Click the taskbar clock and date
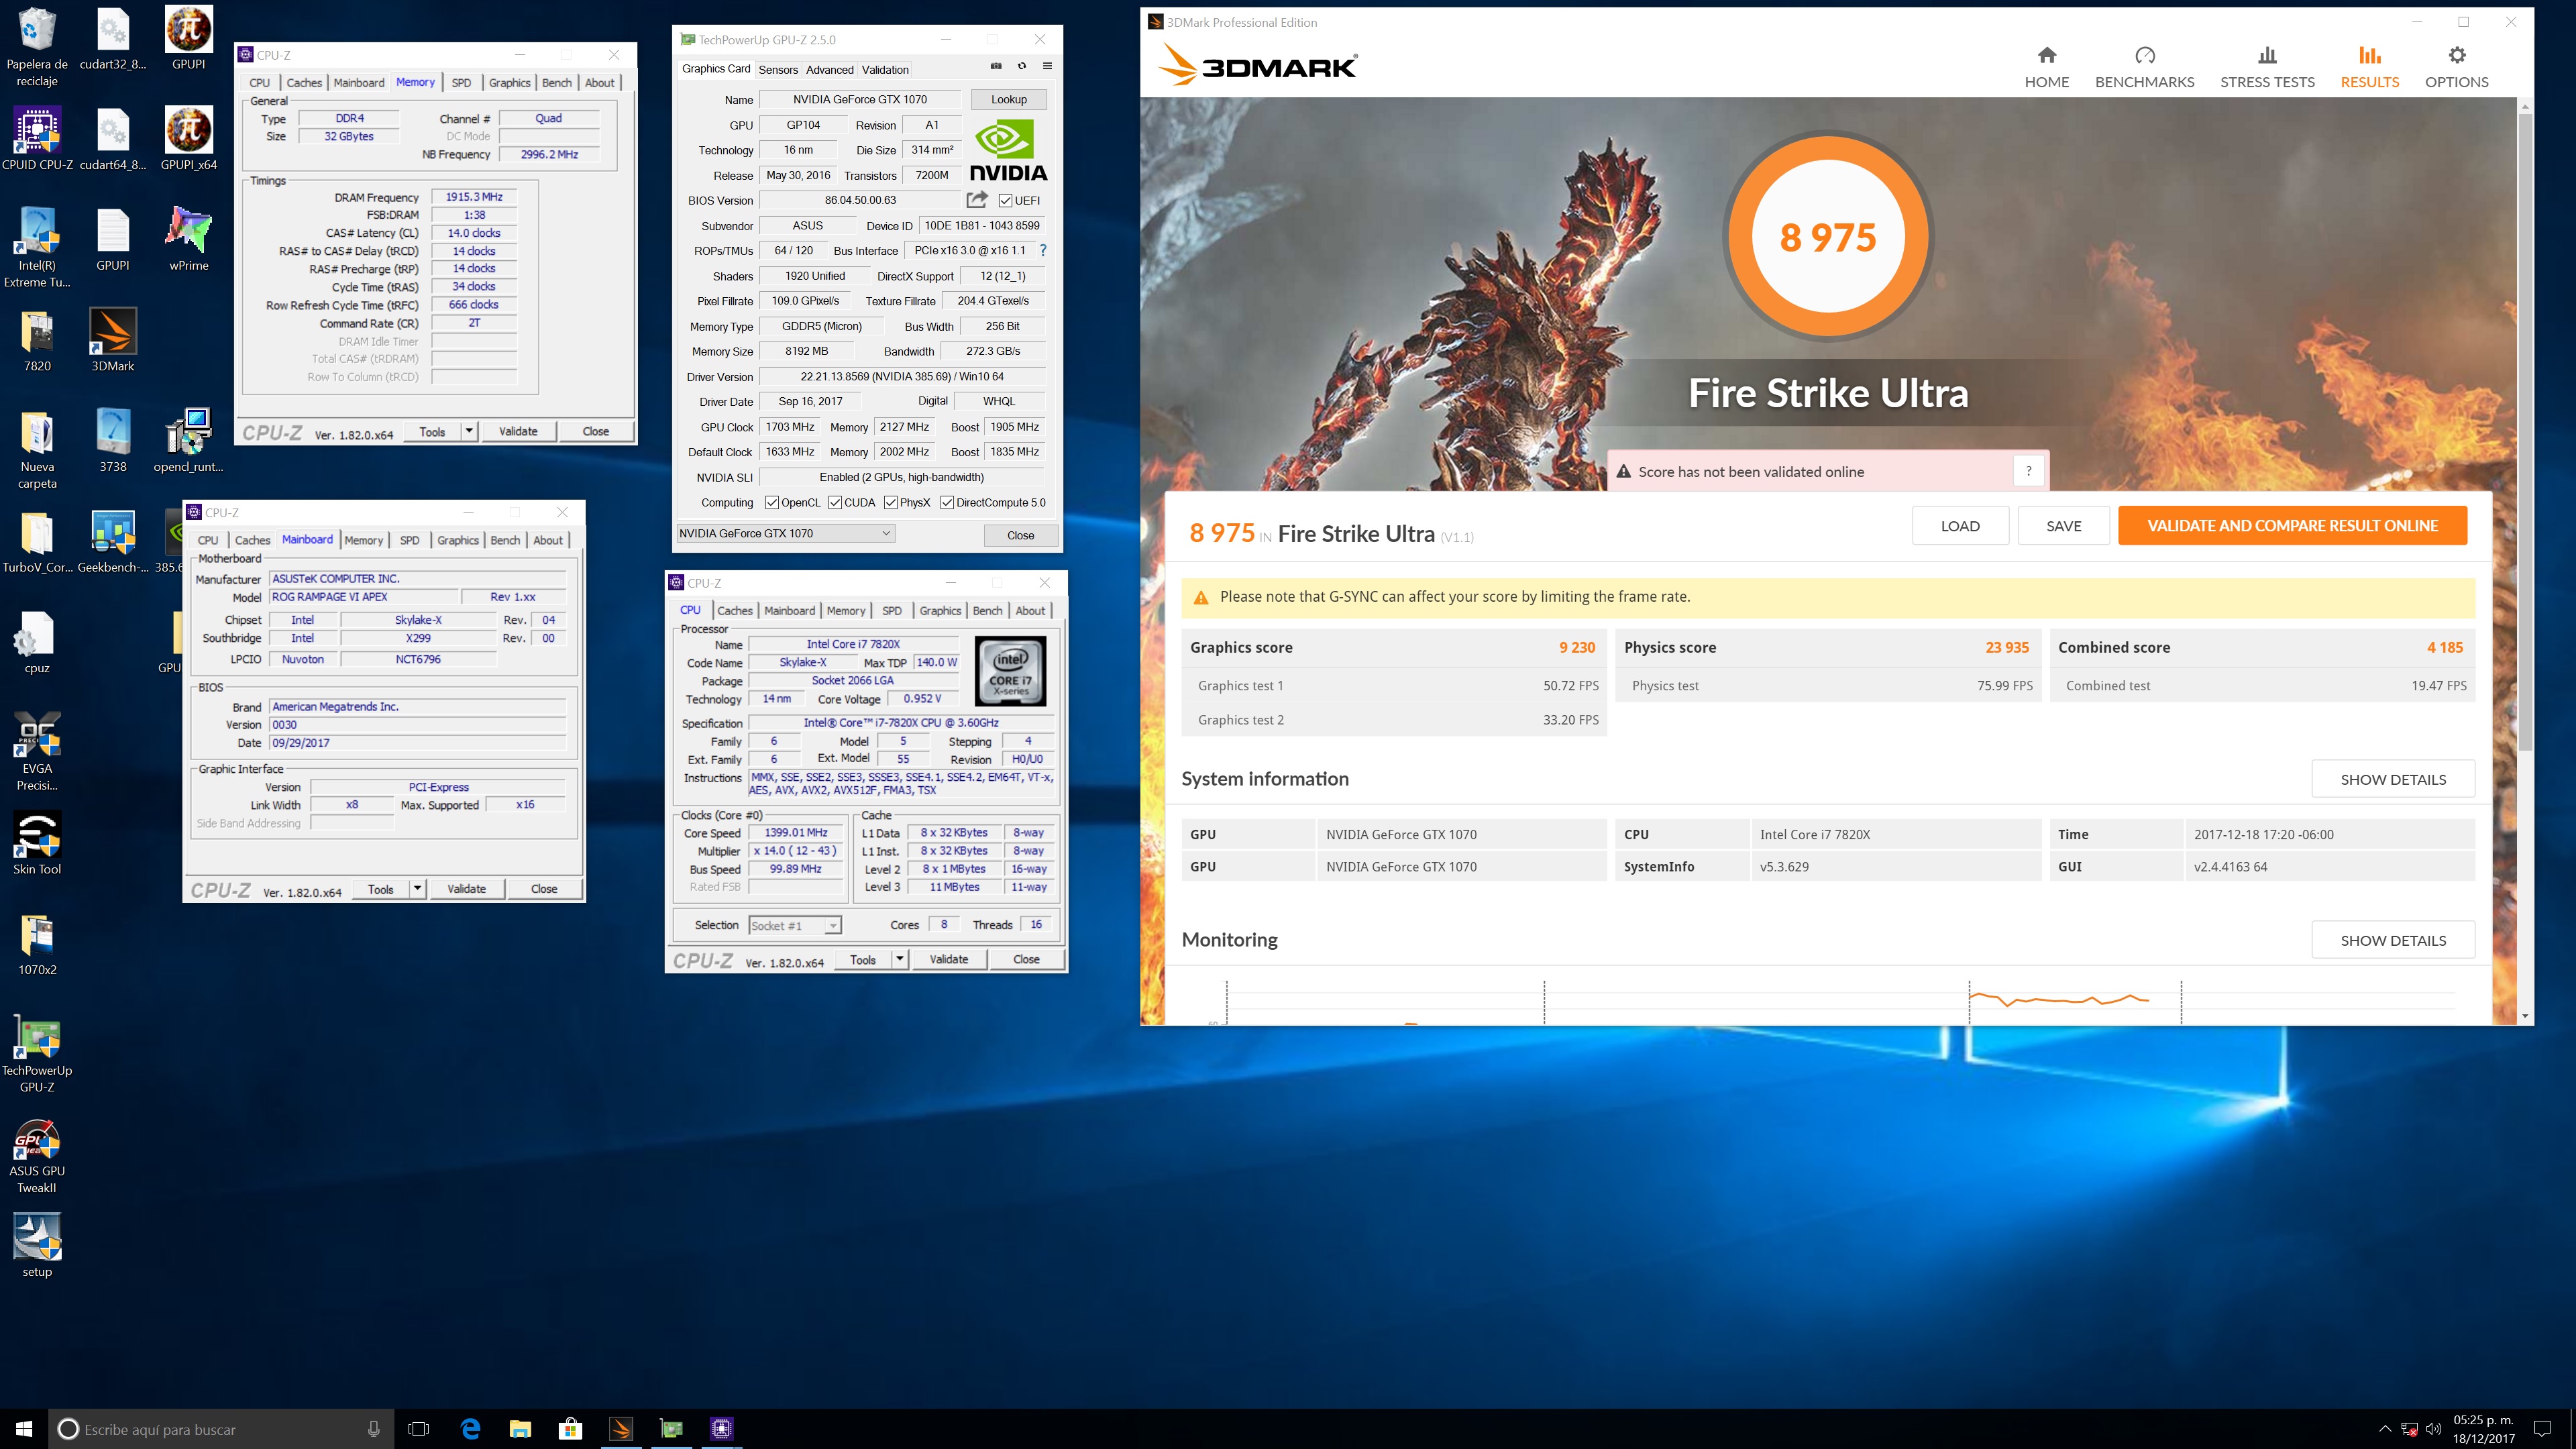 (x=2483, y=1428)
